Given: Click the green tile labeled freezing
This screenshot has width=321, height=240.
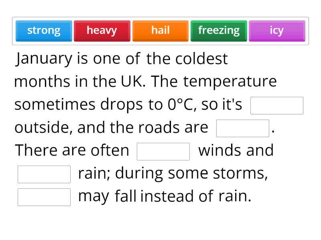Looking at the screenshot, I should (219, 30).
